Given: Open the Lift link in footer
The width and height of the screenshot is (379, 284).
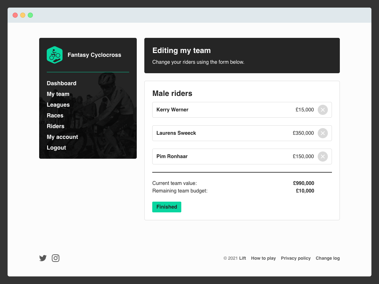Looking at the screenshot, I should click(x=243, y=258).
